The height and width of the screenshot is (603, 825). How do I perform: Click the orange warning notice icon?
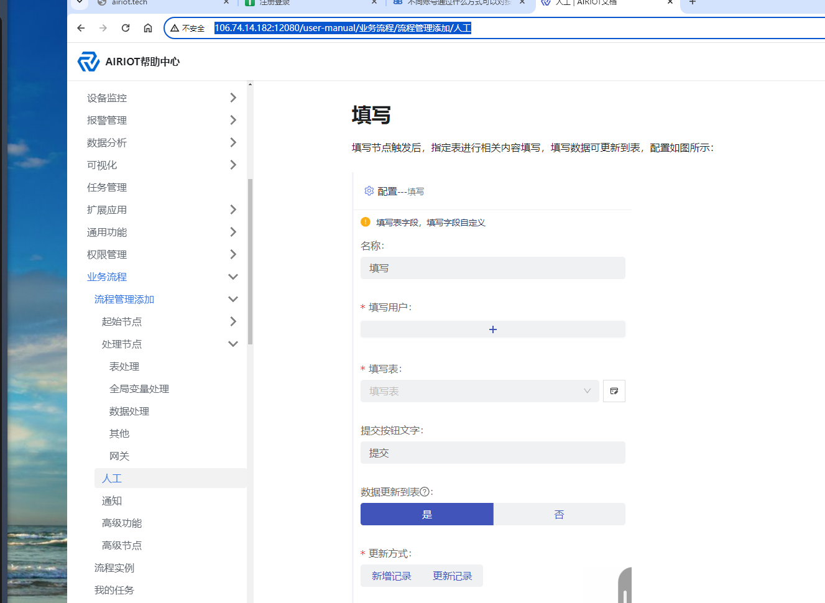[x=366, y=222]
